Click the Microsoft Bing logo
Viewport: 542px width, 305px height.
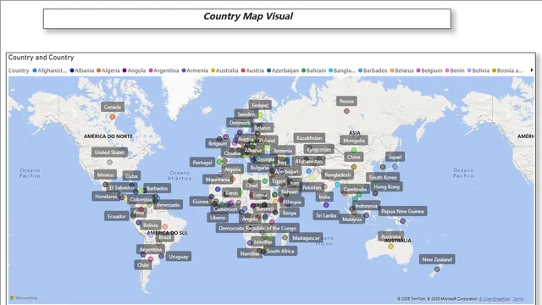click(24, 297)
